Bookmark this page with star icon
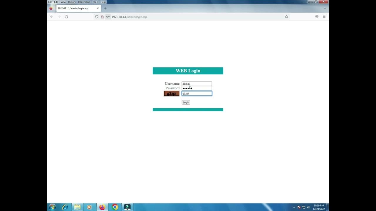376x211 pixels. 286,17
